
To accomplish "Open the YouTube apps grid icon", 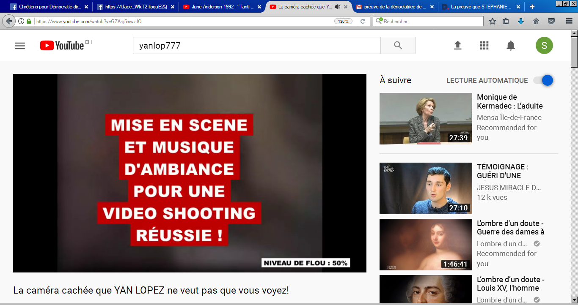I will (484, 46).
